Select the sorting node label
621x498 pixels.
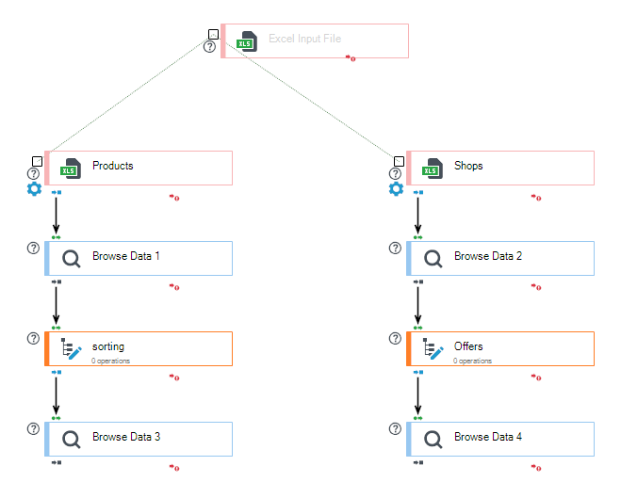click(108, 346)
